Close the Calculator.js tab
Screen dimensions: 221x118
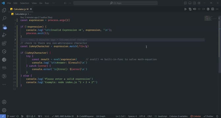31,9
